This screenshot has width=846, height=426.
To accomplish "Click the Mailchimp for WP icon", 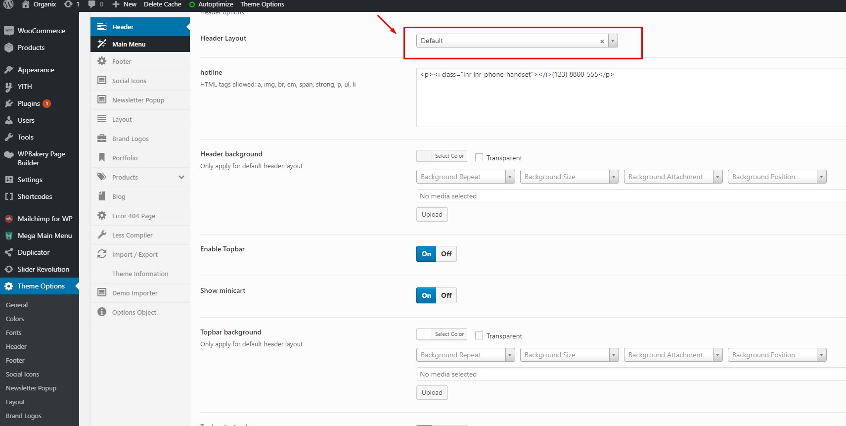I will click(8, 219).
